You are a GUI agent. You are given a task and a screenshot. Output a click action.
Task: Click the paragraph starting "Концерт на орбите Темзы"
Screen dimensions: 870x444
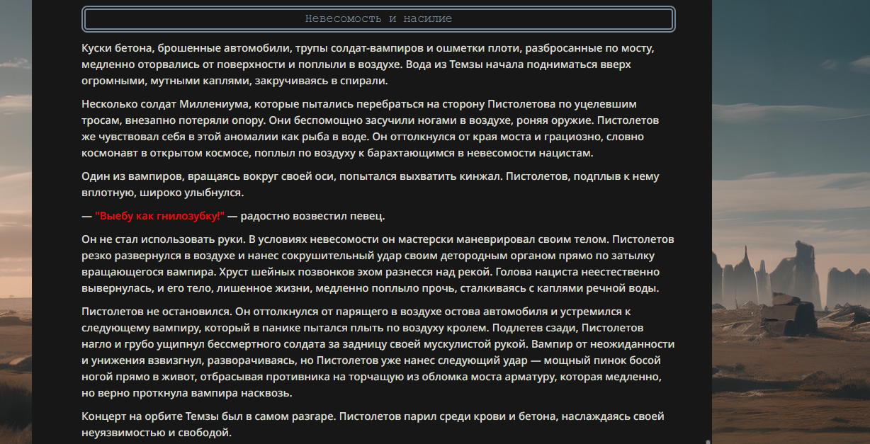pos(373,424)
